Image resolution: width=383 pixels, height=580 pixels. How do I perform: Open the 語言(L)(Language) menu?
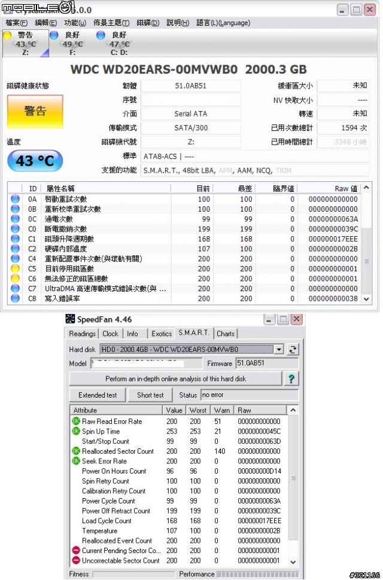tap(223, 23)
